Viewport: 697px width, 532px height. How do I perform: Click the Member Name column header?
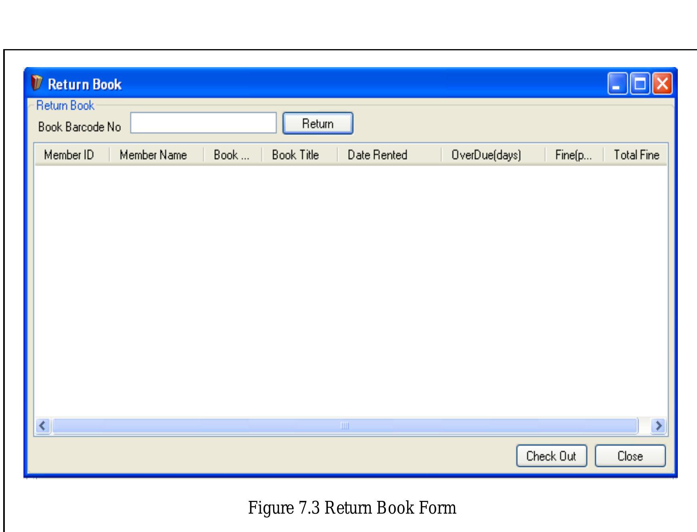(153, 155)
